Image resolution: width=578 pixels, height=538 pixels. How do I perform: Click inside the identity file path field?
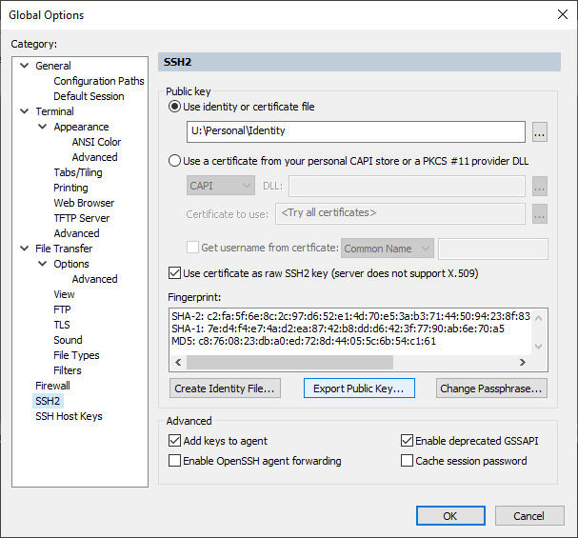click(x=355, y=131)
